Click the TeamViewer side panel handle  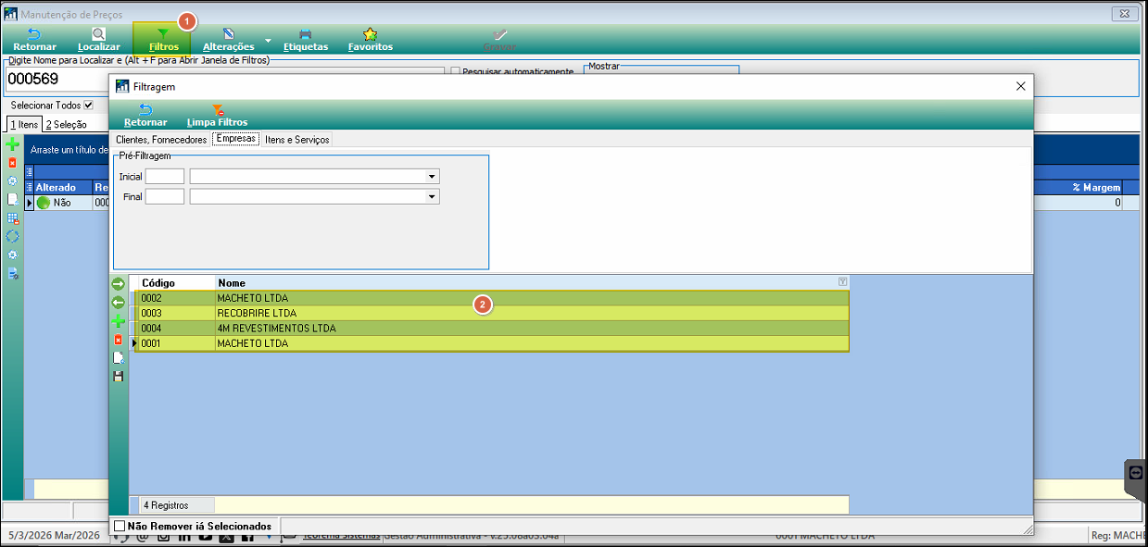1136,479
